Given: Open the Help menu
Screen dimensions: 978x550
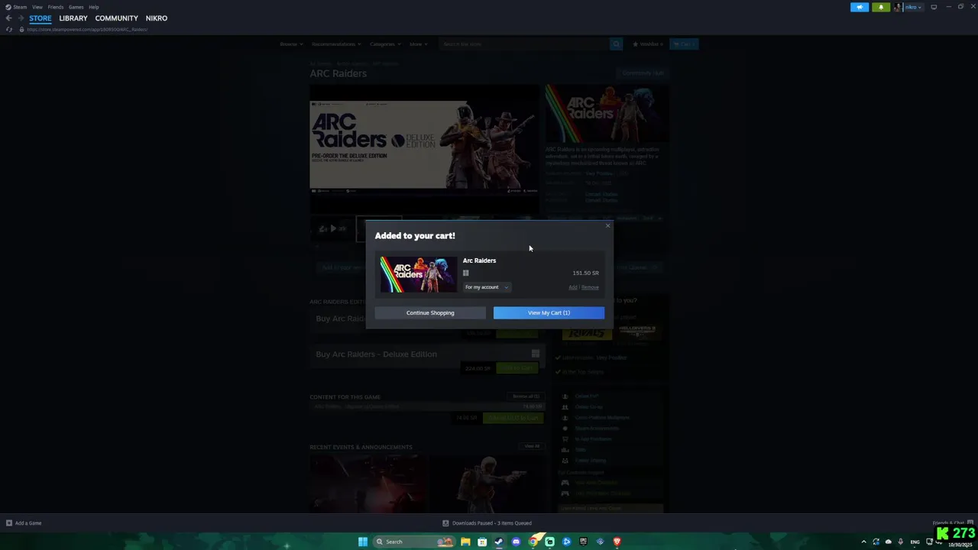Looking at the screenshot, I should click(x=93, y=7).
